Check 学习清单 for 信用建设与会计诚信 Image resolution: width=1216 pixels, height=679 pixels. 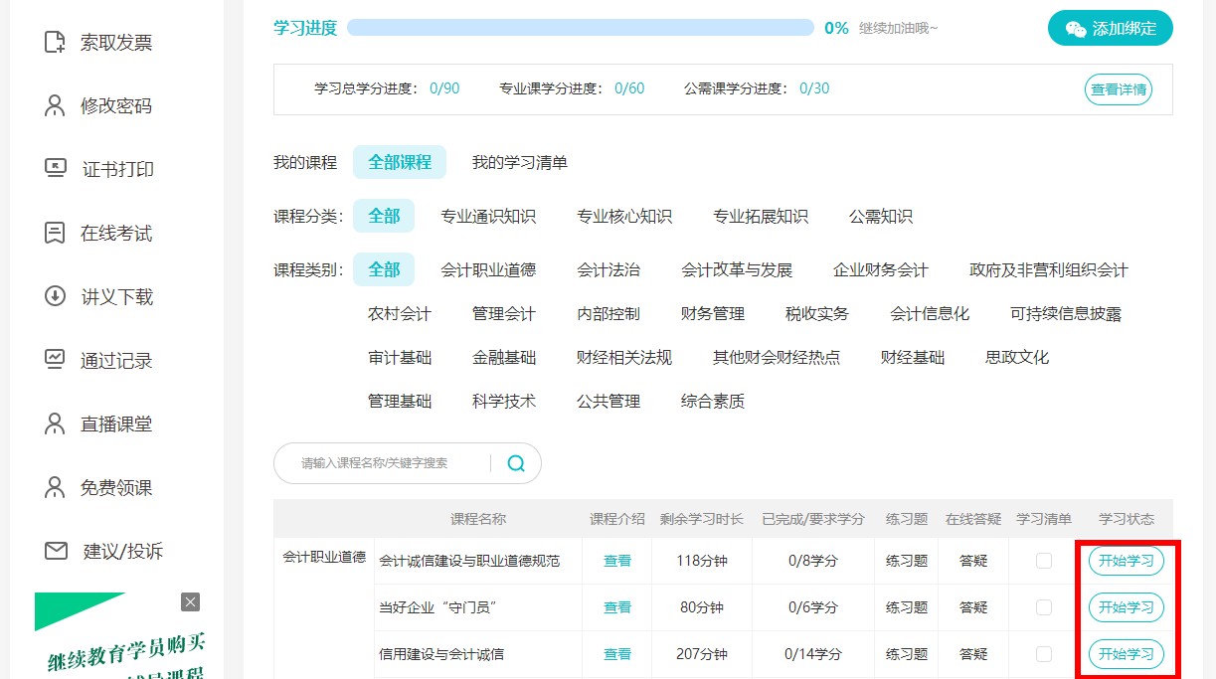(x=1042, y=653)
